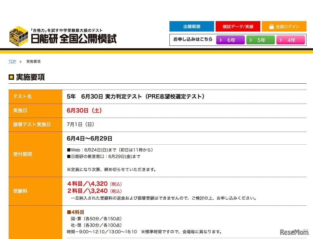Viewport: 313px width, 239px height.
Task: Navigate to TOP via breadcrumb
Action: coord(12,61)
